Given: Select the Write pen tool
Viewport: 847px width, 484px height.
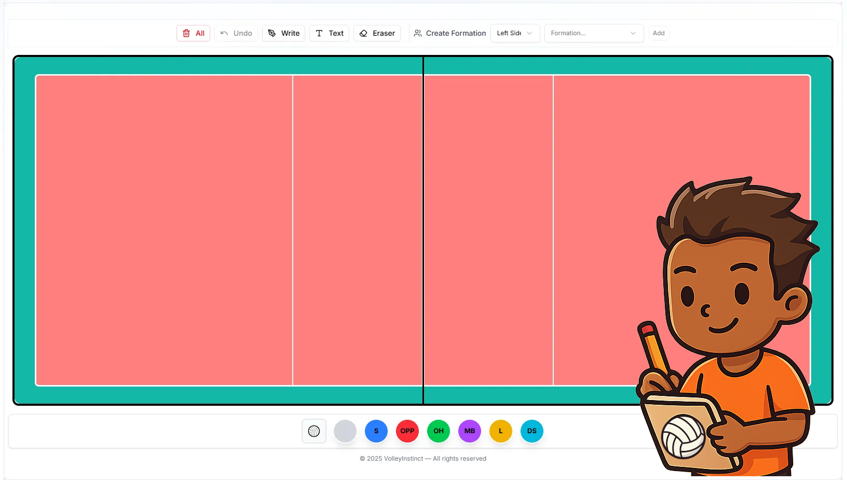Looking at the screenshot, I should point(283,33).
